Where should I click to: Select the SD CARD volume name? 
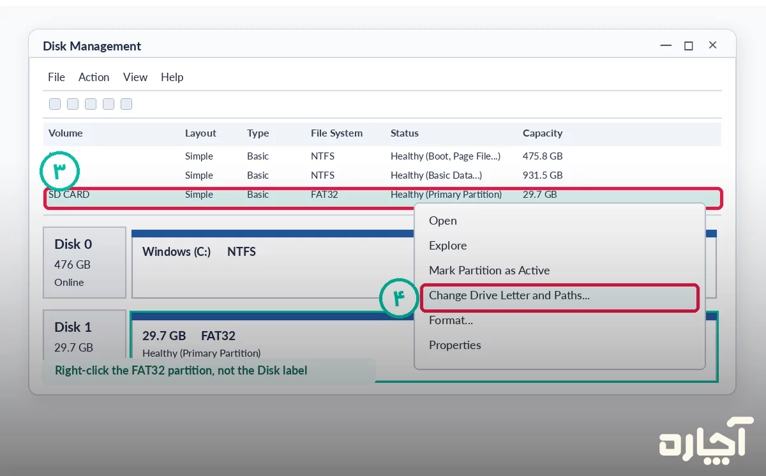pyautogui.click(x=69, y=195)
